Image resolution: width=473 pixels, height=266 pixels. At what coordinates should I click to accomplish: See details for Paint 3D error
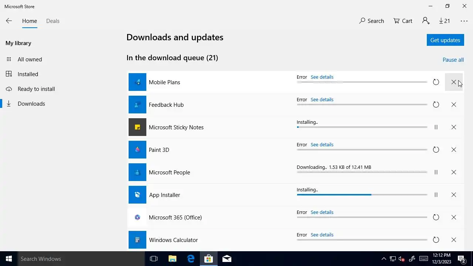tap(322, 145)
